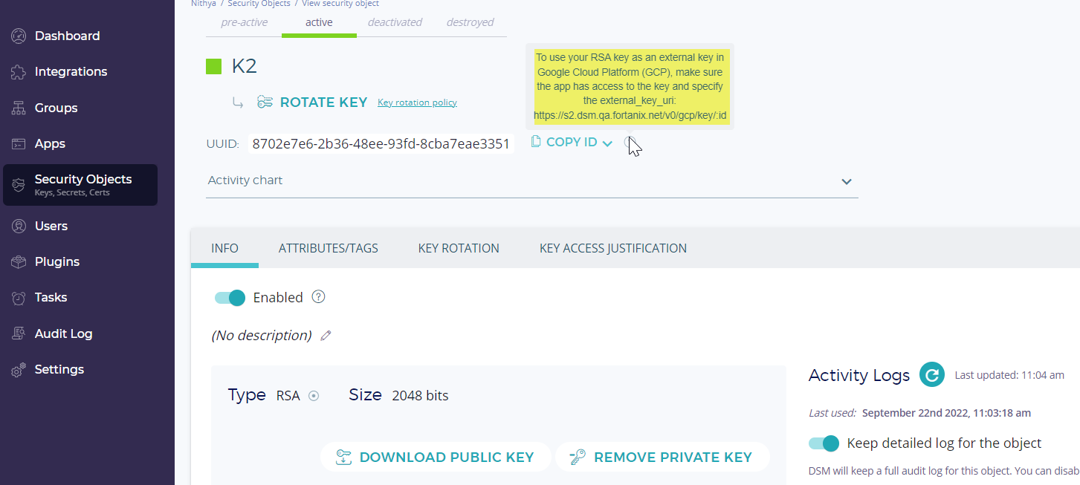Click the help icon next to Enabled
Viewport: 1080px width, 485px height.
click(319, 297)
